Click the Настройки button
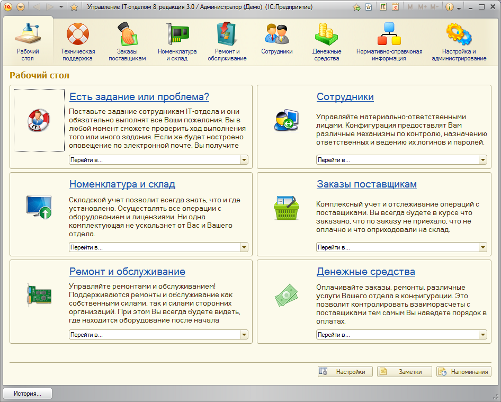 [x=345, y=372]
